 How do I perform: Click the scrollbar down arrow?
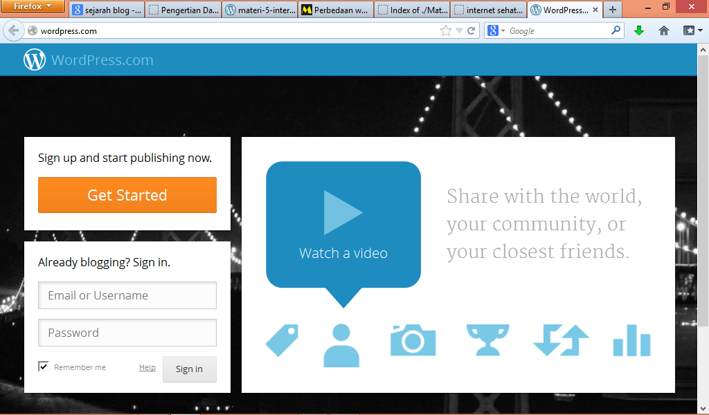click(703, 409)
